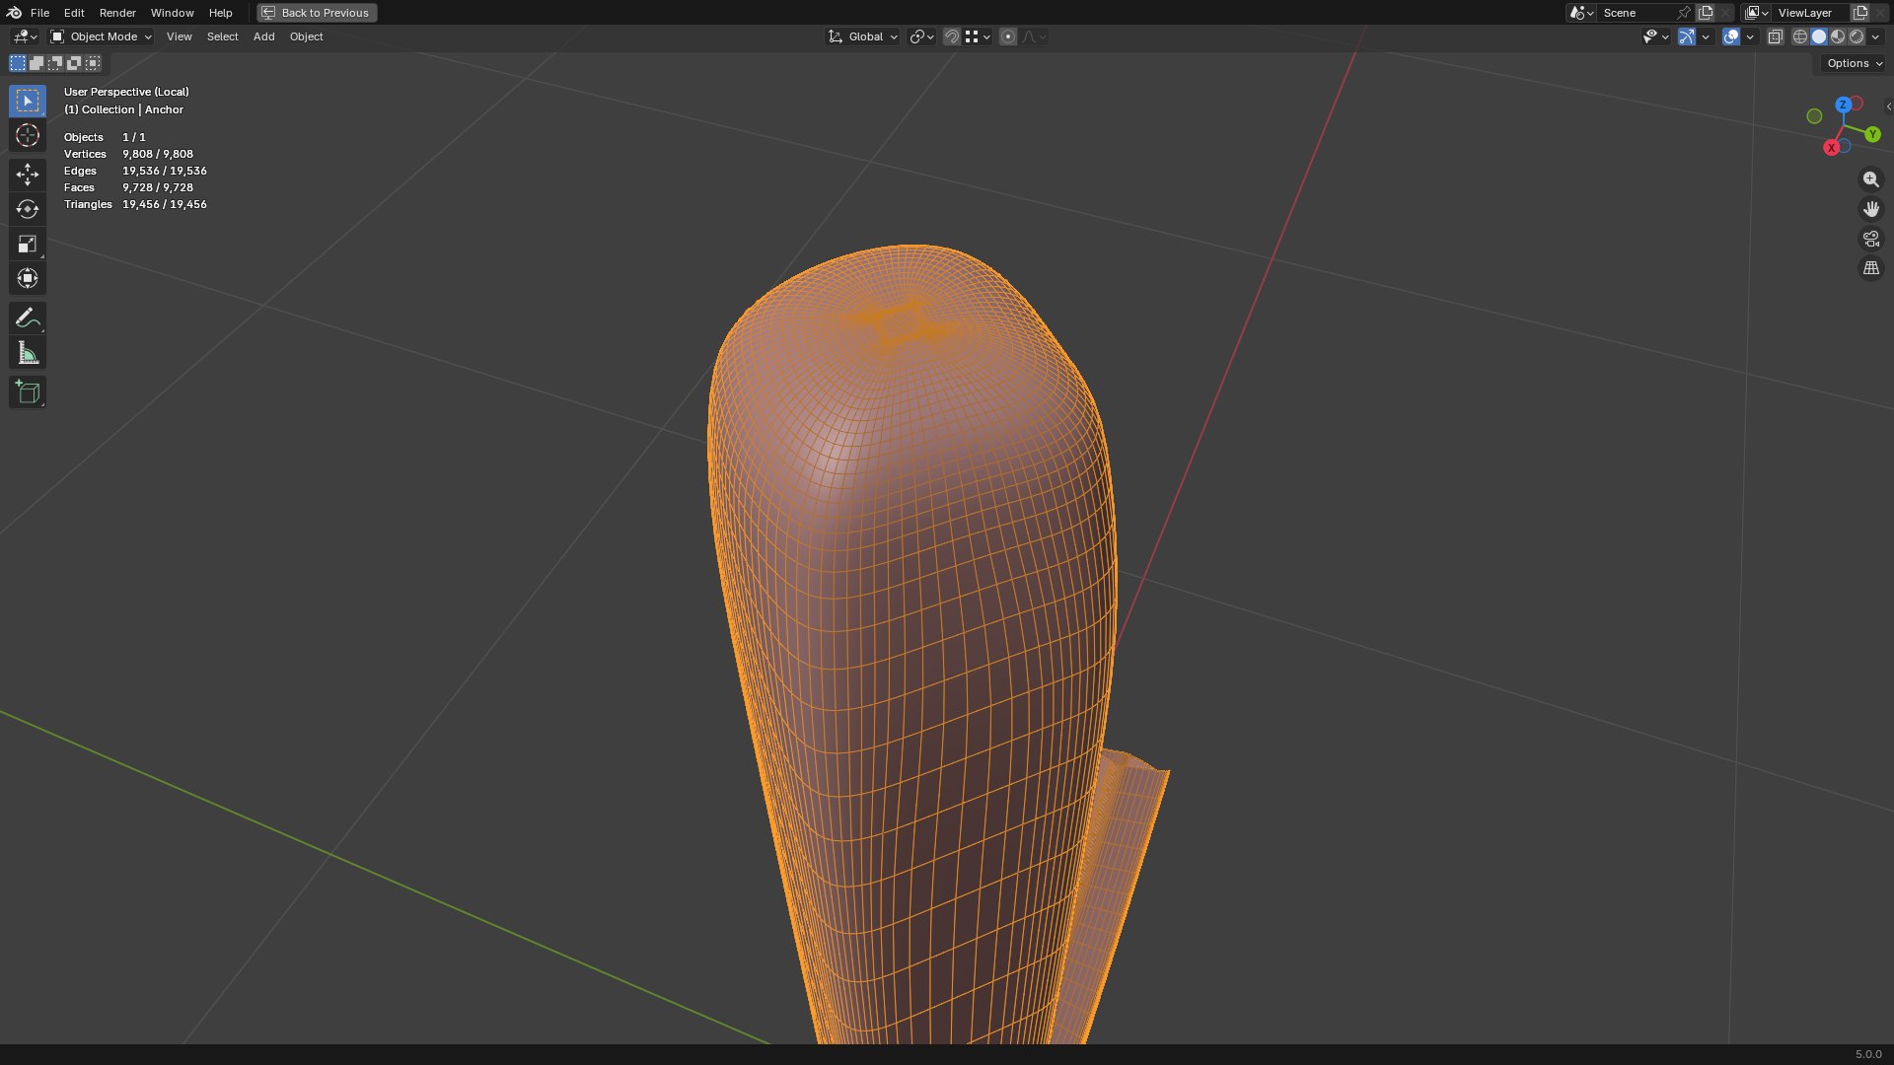Select the Measure ruler tool
Screen dimensions: 1894x1065
click(28, 353)
